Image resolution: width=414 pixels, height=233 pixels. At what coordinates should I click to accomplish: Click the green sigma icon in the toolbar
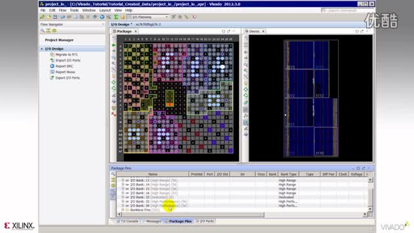click(x=116, y=17)
